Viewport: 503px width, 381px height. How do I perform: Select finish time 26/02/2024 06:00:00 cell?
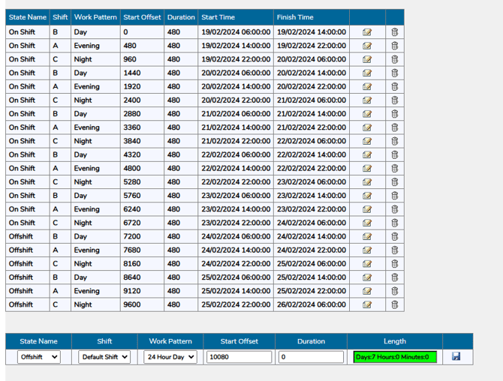[312, 304]
